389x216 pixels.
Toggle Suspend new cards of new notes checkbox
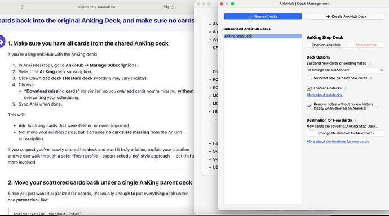click(x=309, y=78)
